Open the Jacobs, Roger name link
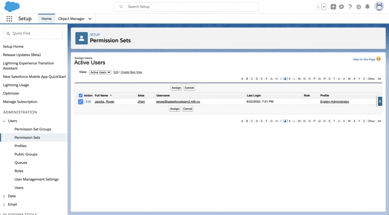 [104, 102]
